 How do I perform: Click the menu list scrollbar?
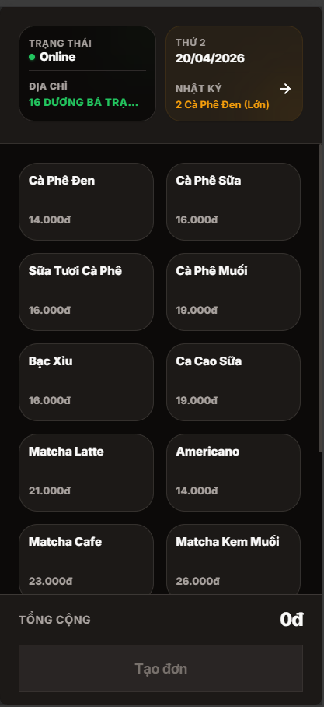coord(320,297)
